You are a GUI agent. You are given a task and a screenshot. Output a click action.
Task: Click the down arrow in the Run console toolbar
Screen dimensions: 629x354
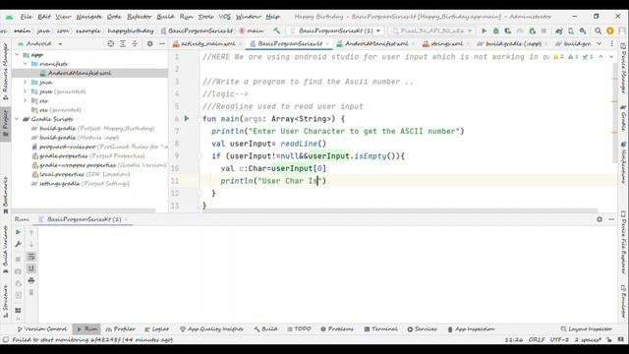(31, 245)
